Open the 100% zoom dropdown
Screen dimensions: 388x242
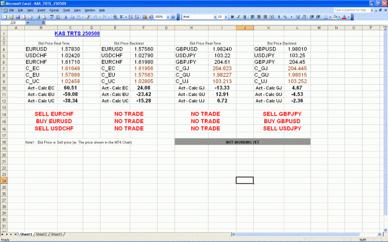pos(168,17)
